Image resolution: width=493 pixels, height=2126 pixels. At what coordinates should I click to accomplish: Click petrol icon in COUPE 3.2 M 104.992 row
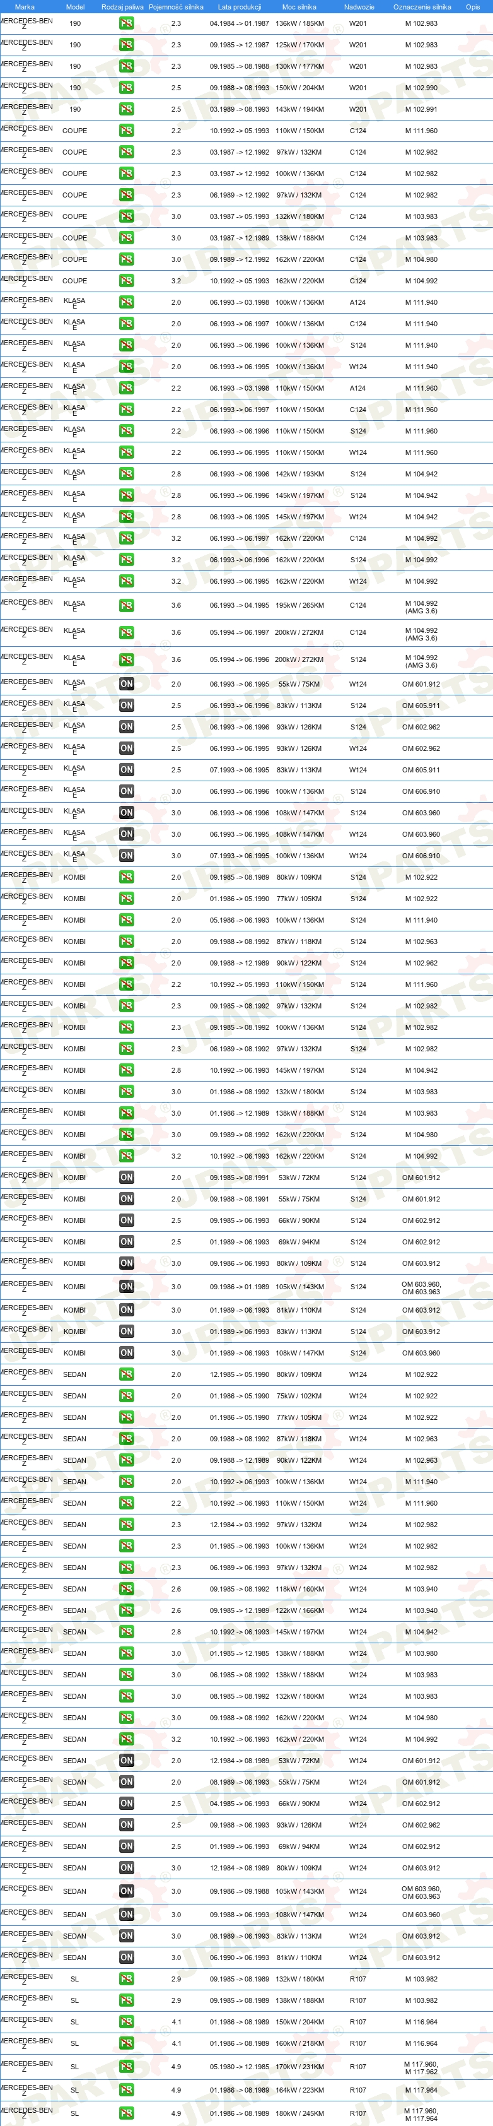[x=126, y=281]
